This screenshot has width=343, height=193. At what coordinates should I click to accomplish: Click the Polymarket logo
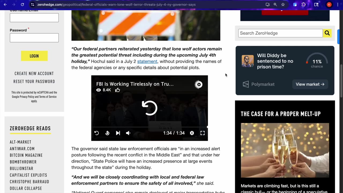pyautogui.click(x=259, y=84)
